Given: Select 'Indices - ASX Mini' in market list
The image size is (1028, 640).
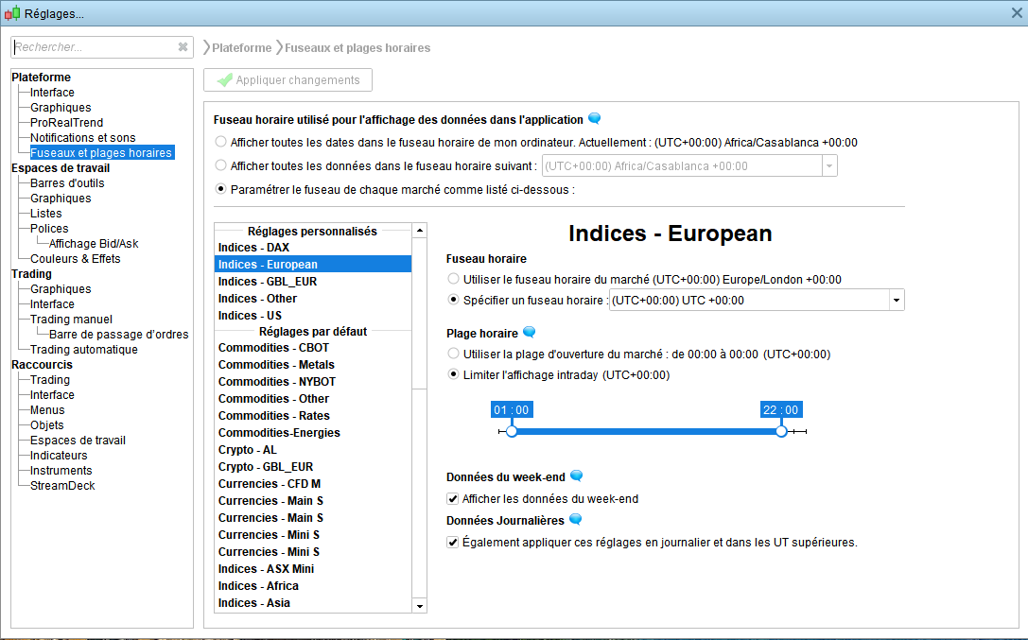Looking at the screenshot, I should point(313,569).
